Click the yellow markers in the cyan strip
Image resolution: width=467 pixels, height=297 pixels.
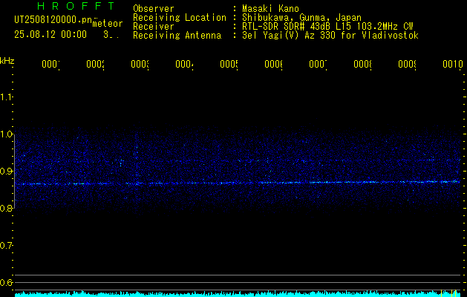[448, 293]
